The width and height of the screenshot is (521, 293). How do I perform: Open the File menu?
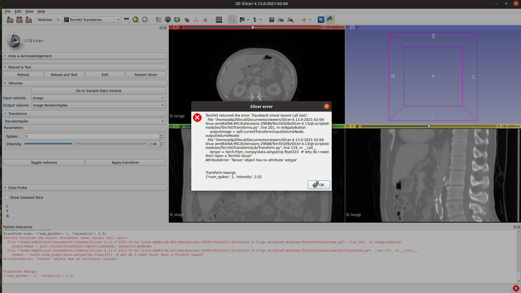point(8,11)
